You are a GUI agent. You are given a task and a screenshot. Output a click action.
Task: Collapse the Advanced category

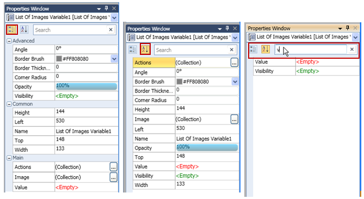9,41
